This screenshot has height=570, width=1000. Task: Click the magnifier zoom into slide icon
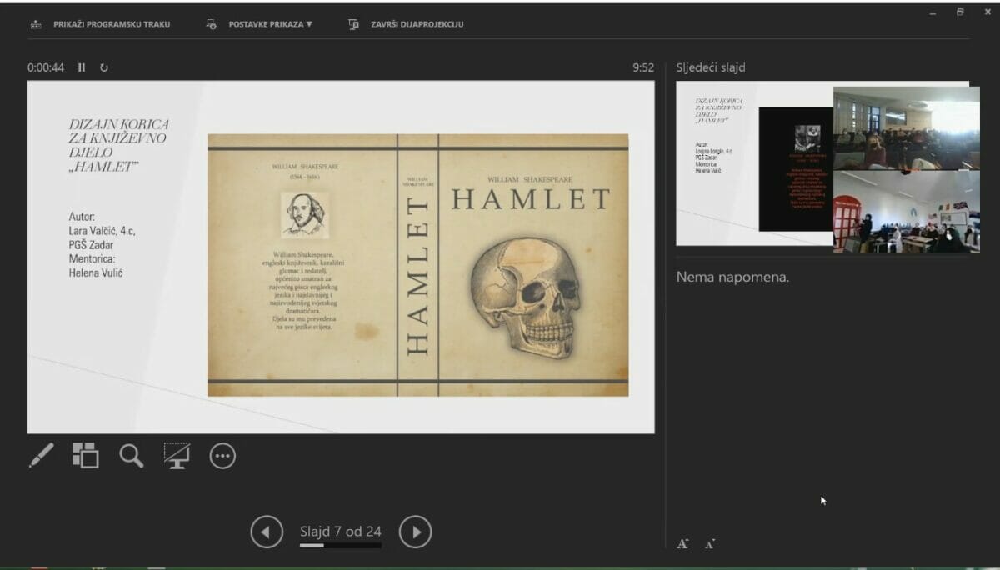(131, 455)
